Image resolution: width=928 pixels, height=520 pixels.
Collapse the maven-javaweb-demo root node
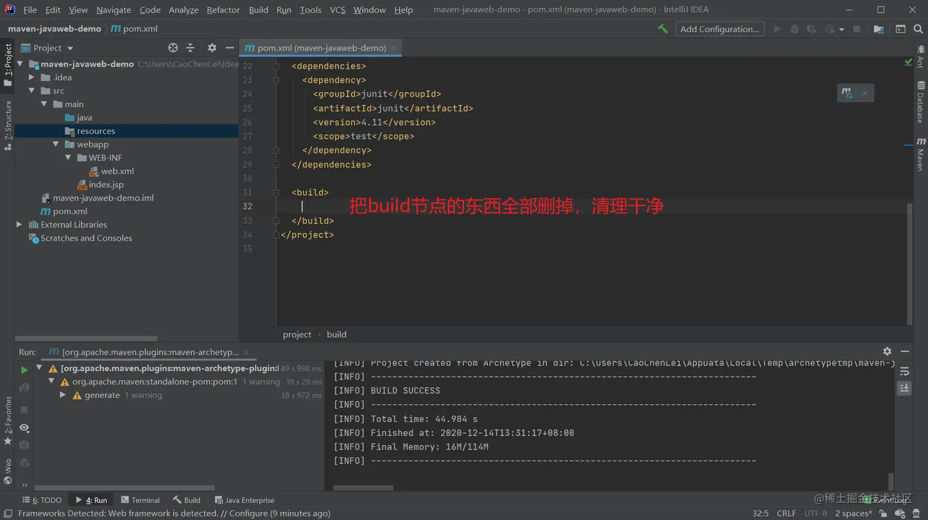pyautogui.click(x=20, y=64)
